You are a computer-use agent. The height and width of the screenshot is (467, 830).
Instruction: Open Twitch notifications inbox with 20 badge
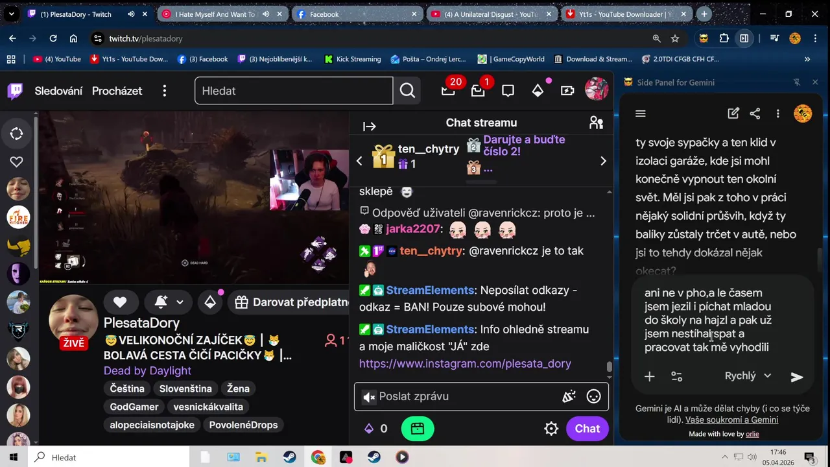tap(448, 91)
